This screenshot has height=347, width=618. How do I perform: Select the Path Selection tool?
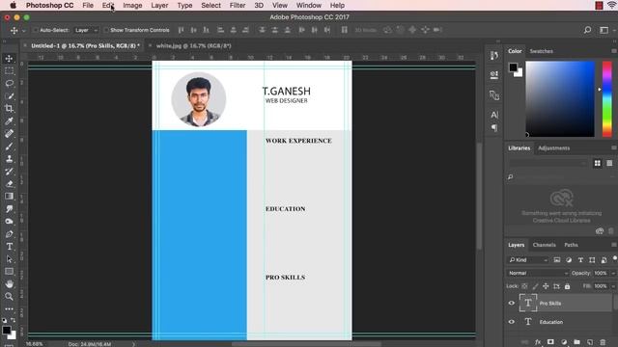(x=9, y=259)
